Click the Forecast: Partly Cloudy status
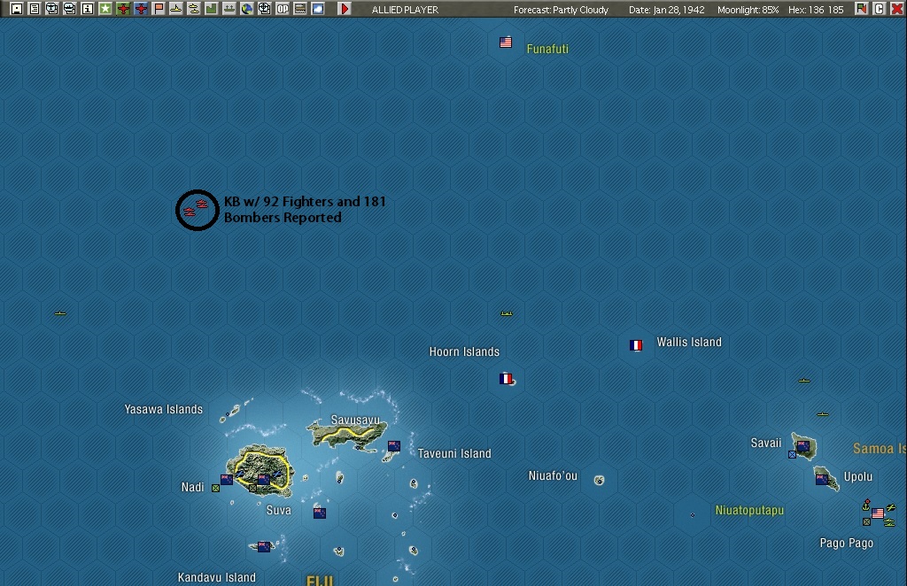The height and width of the screenshot is (586, 907). pyautogui.click(x=561, y=10)
